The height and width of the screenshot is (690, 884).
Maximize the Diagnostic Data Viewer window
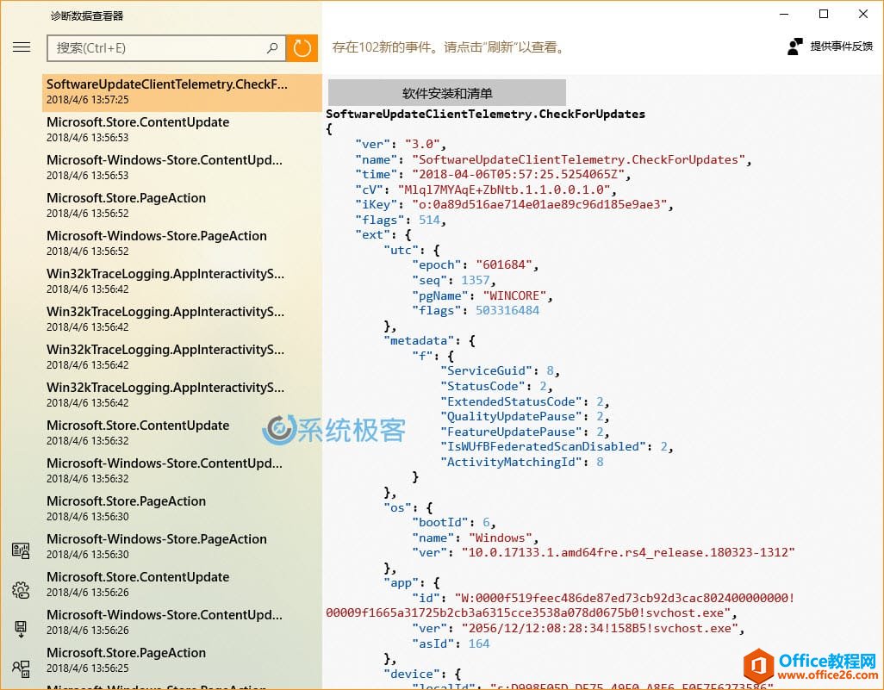(x=824, y=14)
